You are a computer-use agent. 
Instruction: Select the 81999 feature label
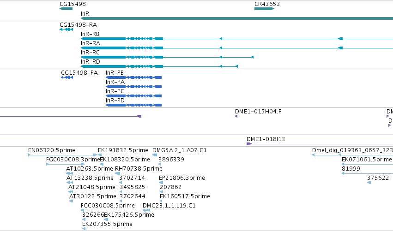click(x=351, y=169)
